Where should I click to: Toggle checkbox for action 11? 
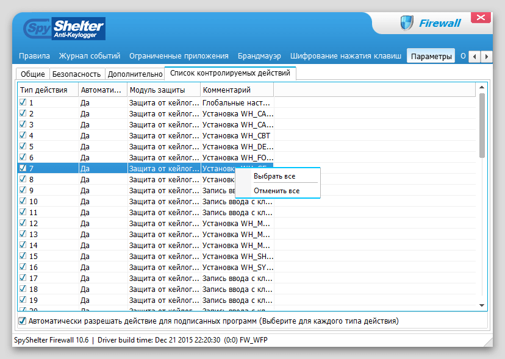[x=23, y=212]
